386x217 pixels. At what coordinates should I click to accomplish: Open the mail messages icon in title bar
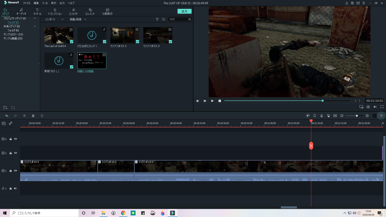point(358,3)
